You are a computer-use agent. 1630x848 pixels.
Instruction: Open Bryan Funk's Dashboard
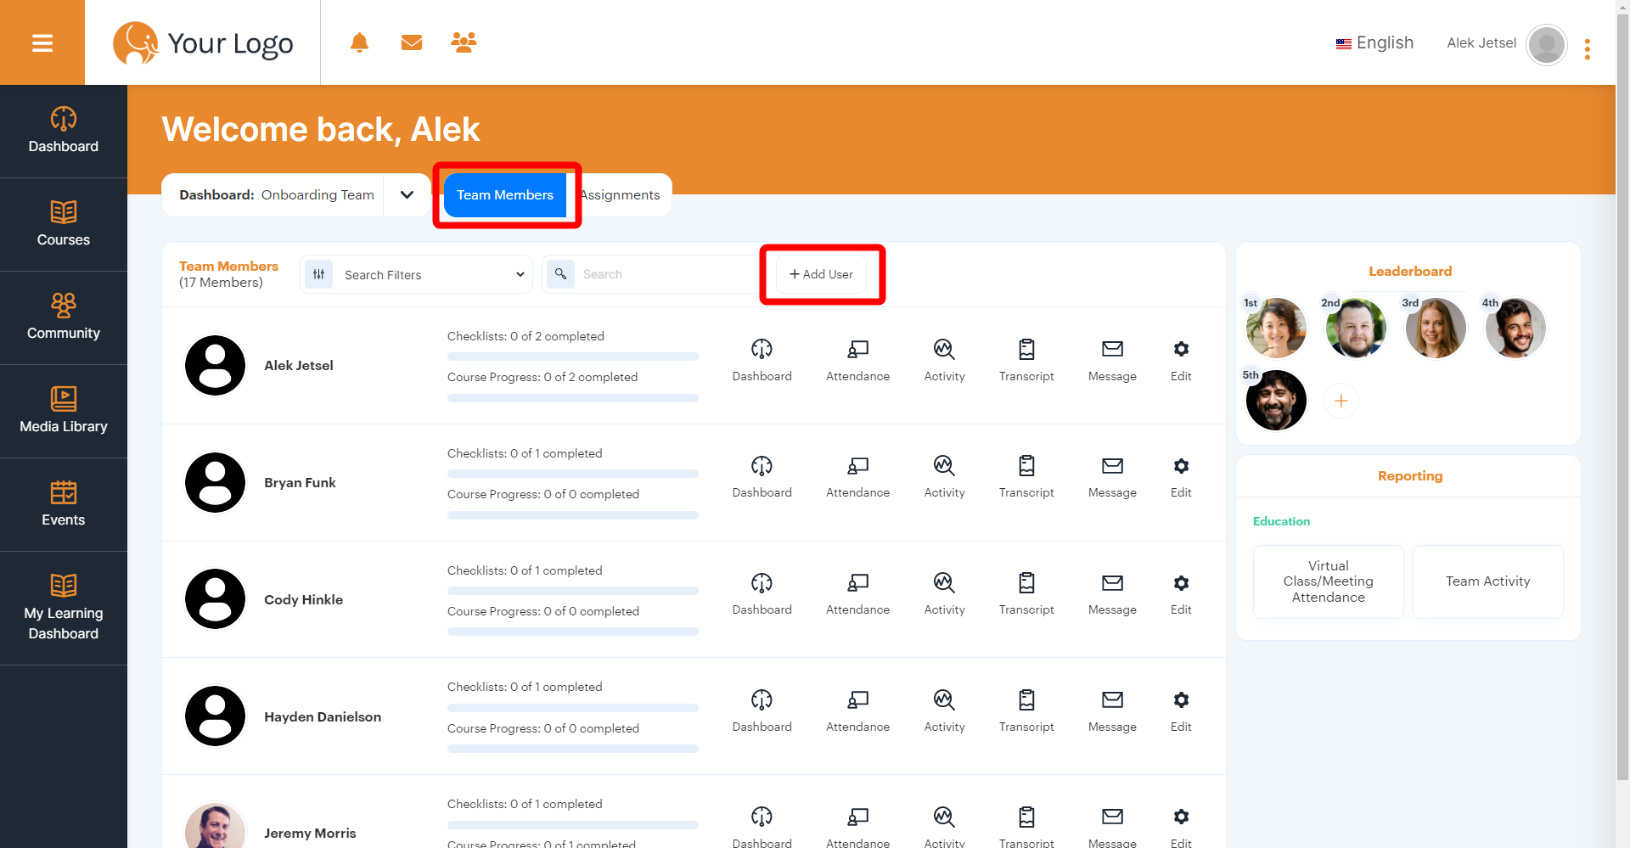762,477
